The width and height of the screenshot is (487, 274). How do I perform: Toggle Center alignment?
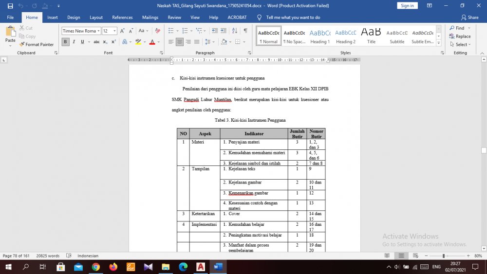pos(180,41)
